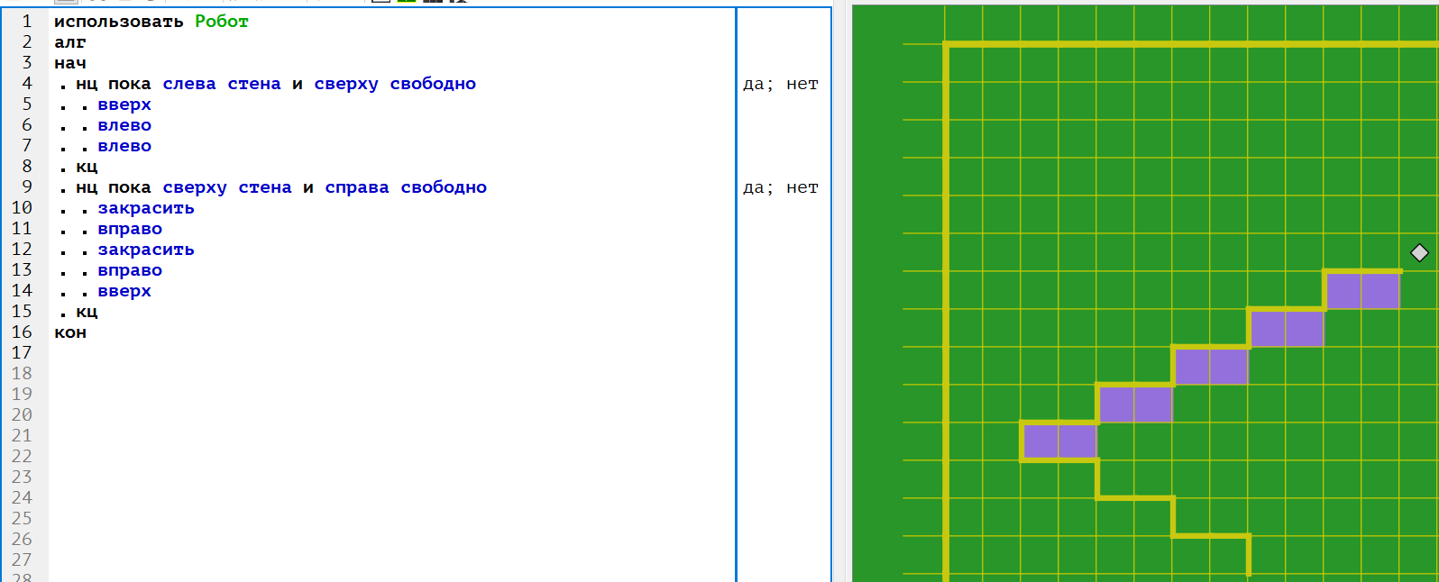This screenshot has height=582, width=1439.
Task: Click line number 16 in the gutter
Action: [22, 332]
